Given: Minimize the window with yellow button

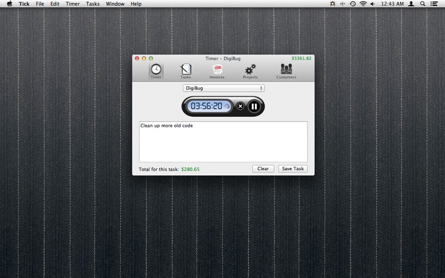Looking at the screenshot, I should tap(144, 58).
